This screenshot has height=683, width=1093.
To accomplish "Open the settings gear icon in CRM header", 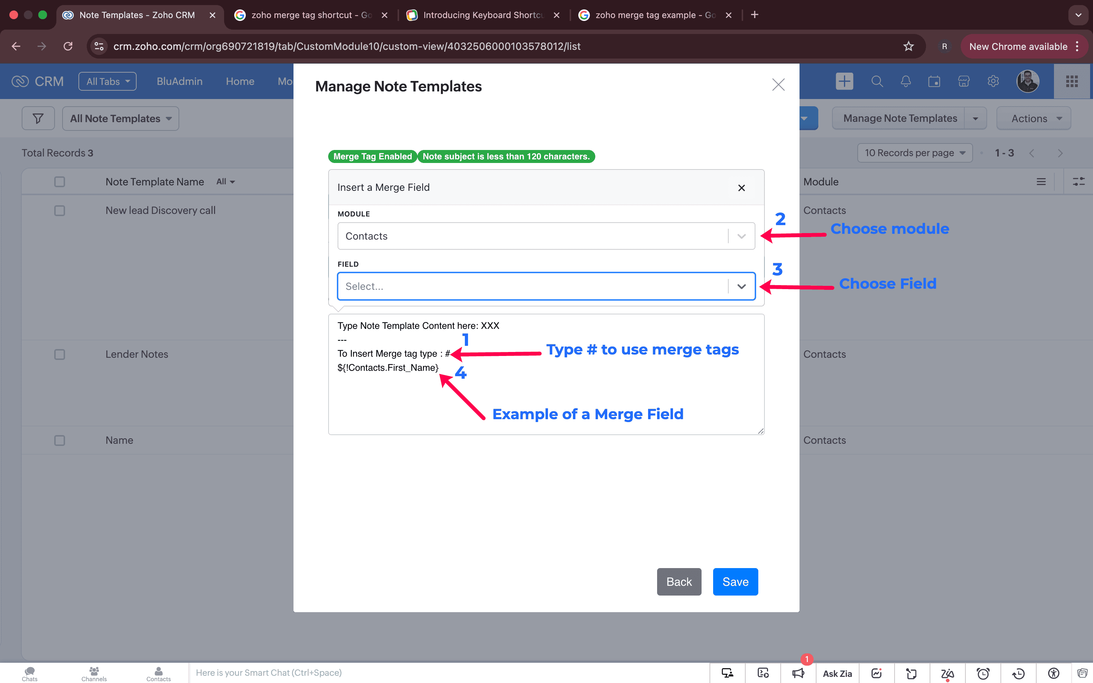I will 993,81.
